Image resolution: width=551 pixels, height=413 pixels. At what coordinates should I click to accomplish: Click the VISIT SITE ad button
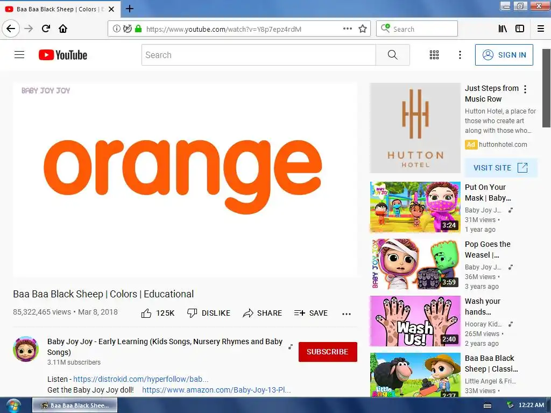[x=501, y=168]
